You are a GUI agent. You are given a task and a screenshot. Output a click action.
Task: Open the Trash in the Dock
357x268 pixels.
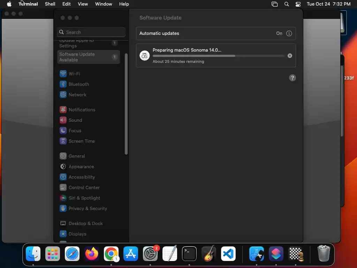click(324, 254)
